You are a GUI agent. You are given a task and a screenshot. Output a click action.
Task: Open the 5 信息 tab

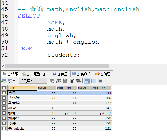[103, 74]
